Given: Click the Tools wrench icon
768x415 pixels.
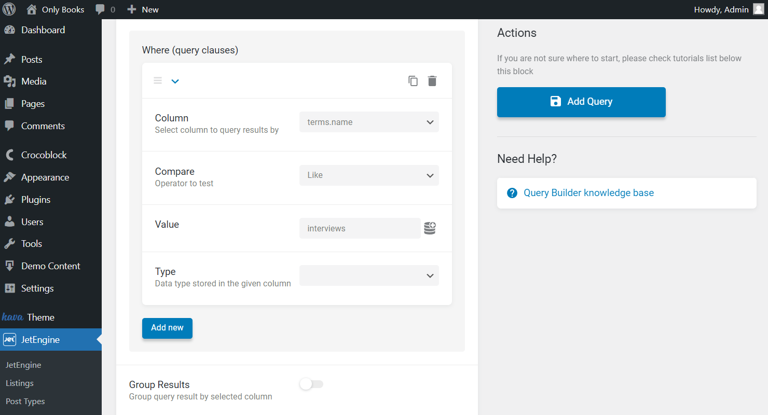Looking at the screenshot, I should point(9,244).
